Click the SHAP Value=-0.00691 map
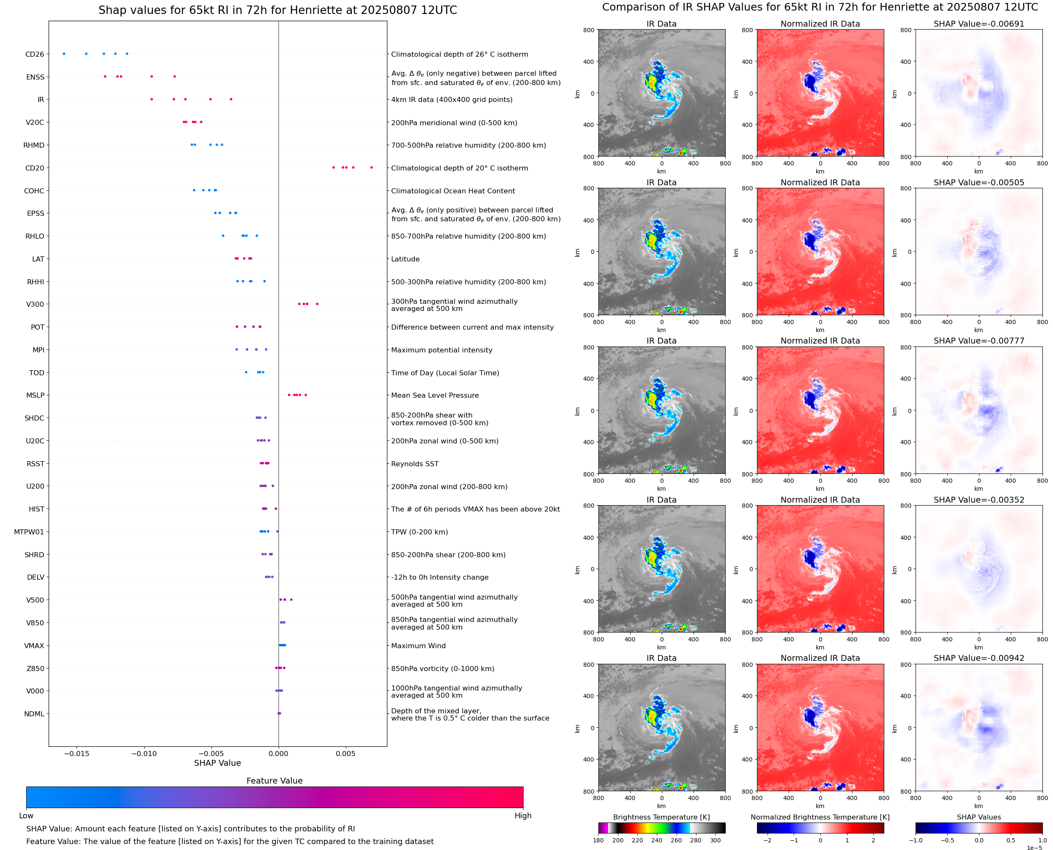Screen dimensions: 1053x850 [979, 93]
